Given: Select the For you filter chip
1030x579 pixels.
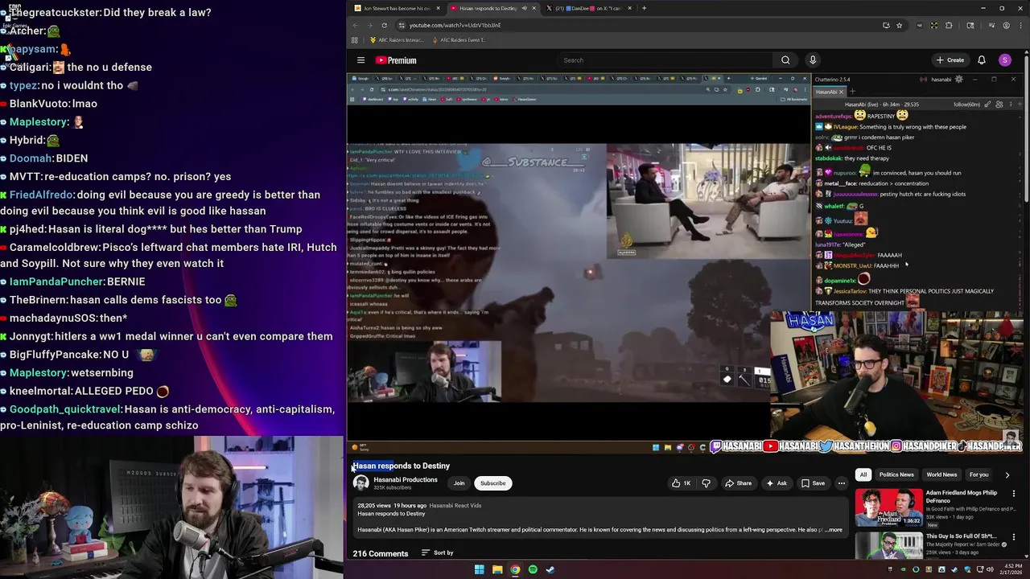Looking at the screenshot, I should pyautogui.click(x=979, y=474).
